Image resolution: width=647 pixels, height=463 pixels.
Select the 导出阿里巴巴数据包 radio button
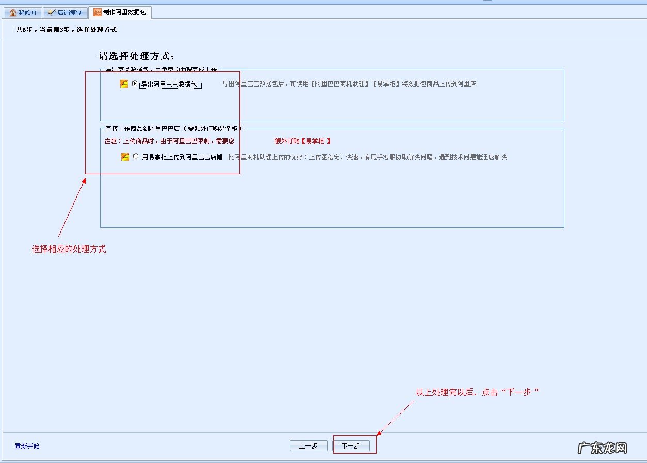pos(134,84)
